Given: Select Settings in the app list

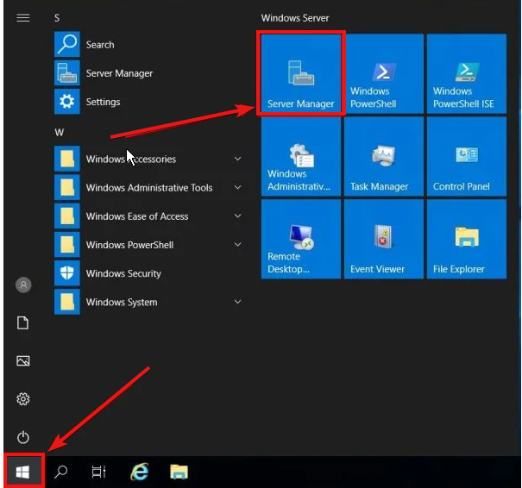Looking at the screenshot, I should (x=103, y=103).
